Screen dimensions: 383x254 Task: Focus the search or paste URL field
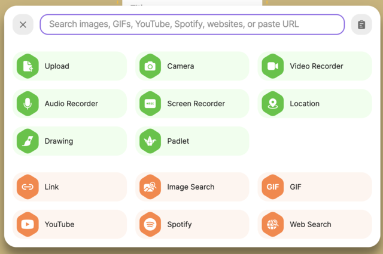[192, 24]
